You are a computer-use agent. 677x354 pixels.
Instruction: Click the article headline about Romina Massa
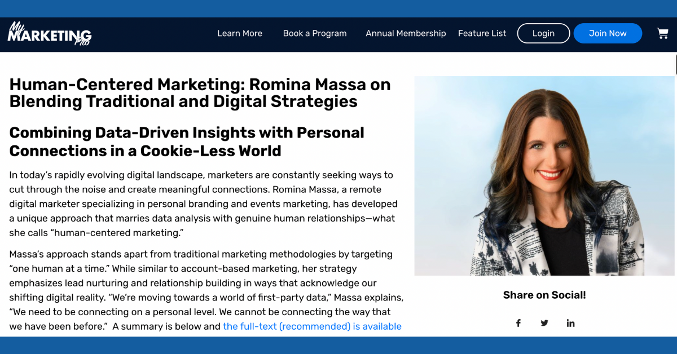coord(200,92)
